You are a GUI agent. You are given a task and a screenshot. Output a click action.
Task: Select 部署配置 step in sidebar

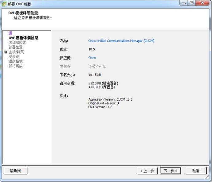pos(16,47)
